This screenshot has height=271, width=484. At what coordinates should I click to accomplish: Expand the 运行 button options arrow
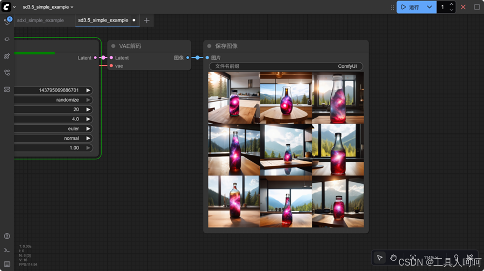(x=429, y=7)
